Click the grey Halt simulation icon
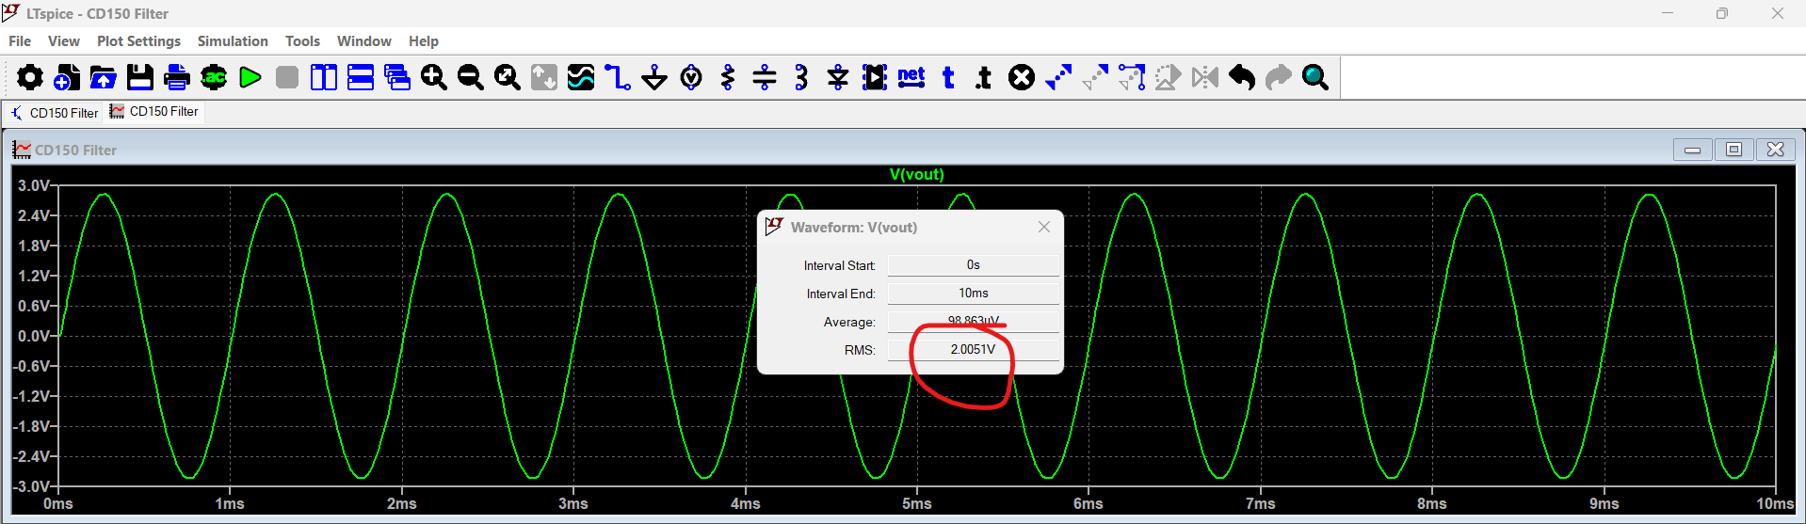1806x524 pixels. (287, 77)
